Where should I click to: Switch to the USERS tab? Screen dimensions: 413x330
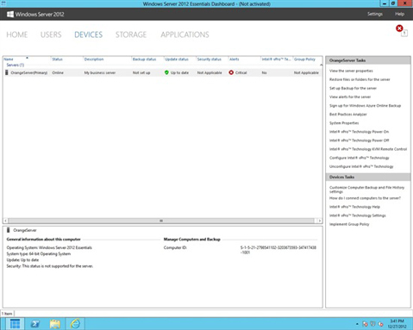(51, 34)
